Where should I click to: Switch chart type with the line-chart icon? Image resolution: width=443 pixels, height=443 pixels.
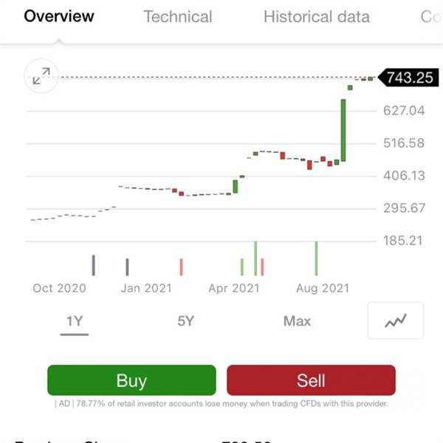[x=396, y=321]
